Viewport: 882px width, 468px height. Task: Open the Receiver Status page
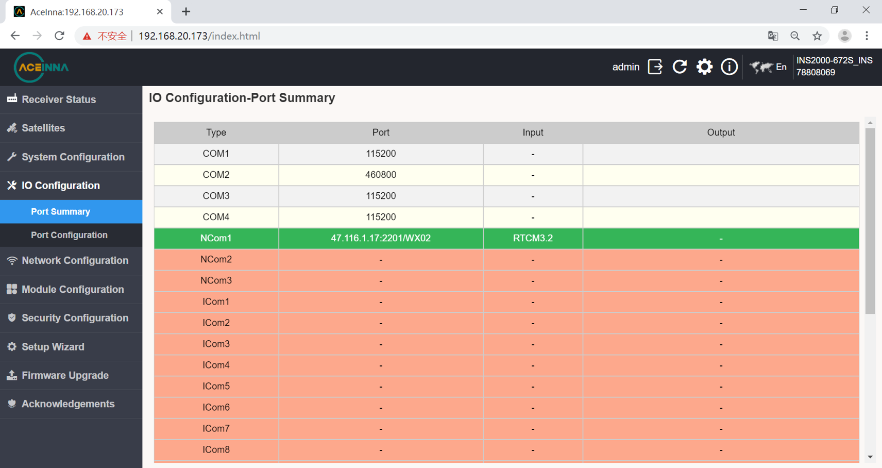71,99
